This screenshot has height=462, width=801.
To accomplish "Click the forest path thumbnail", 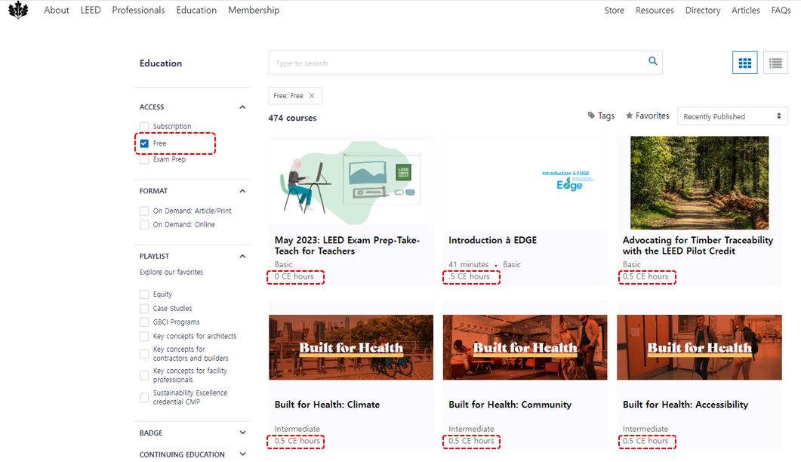I will click(699, 183).
